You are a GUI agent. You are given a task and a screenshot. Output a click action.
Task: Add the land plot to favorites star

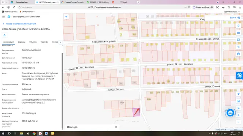(x=5, y=35)
